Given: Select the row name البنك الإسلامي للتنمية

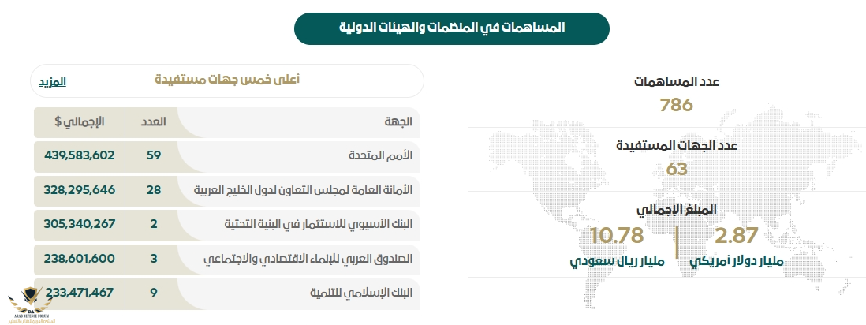Looking at the screenshot, I should [361, 293].
